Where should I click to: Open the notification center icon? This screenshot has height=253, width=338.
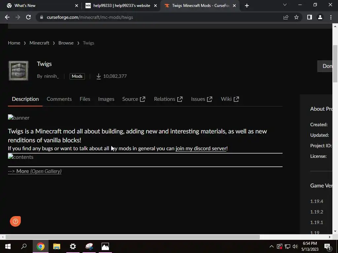[328, 246]
